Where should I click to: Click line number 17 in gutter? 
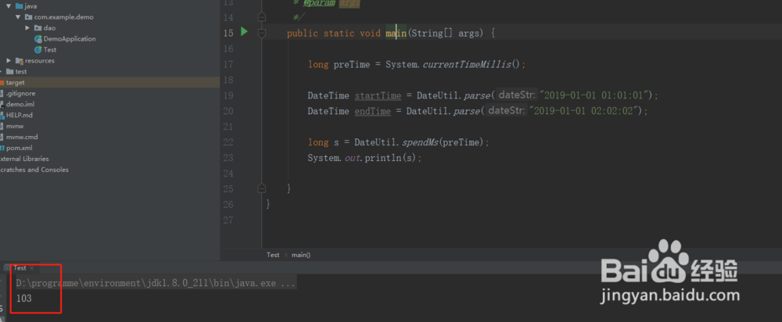coord(229,65)
